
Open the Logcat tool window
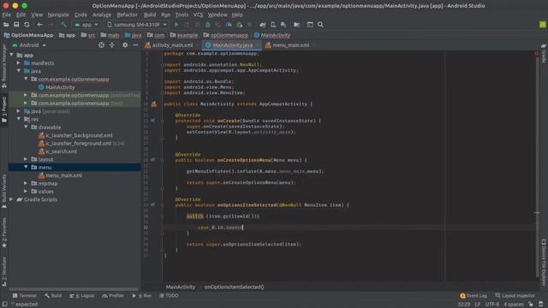82,296
